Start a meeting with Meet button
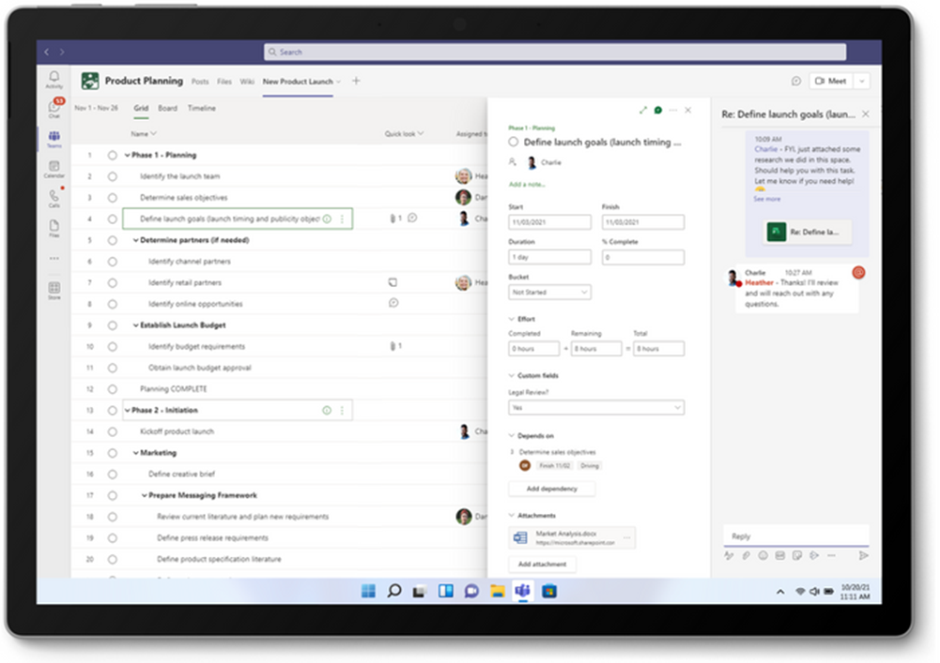Viewport: 940px width, 663px height. pos(831,81)
